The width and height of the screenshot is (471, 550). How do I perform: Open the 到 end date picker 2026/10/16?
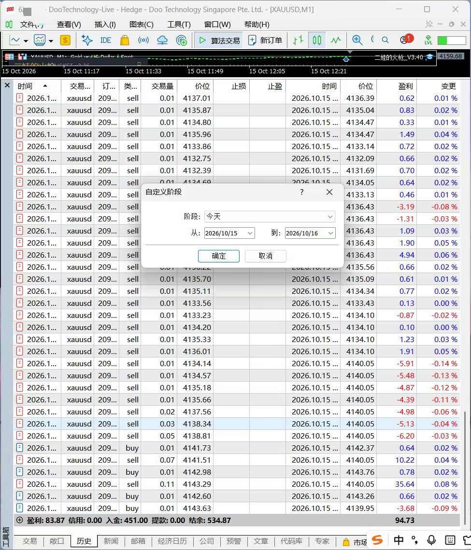point(310,233)
